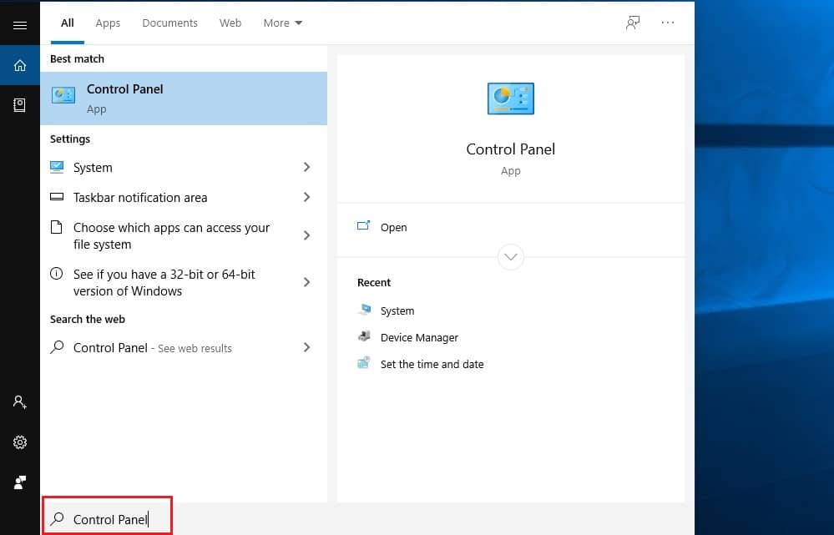Click the Control Panel title in preview pane
This screenshot has height=535, width=834.
[x=511, y=149]
